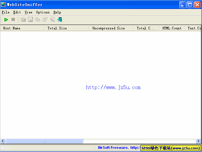Click the WebSiteSniffer title bar app icon
The image size is (202, 152).
pyautogui.click(x=3, y=4)
